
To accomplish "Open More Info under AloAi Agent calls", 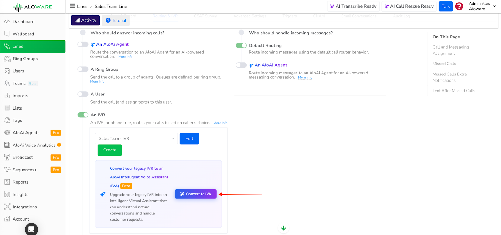I will coord(125,57).
